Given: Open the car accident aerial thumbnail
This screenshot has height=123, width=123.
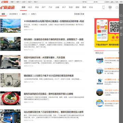Looking at the screenshot, I should [10, 62].
